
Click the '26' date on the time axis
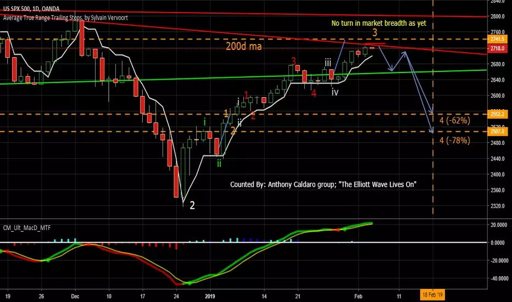41,297
